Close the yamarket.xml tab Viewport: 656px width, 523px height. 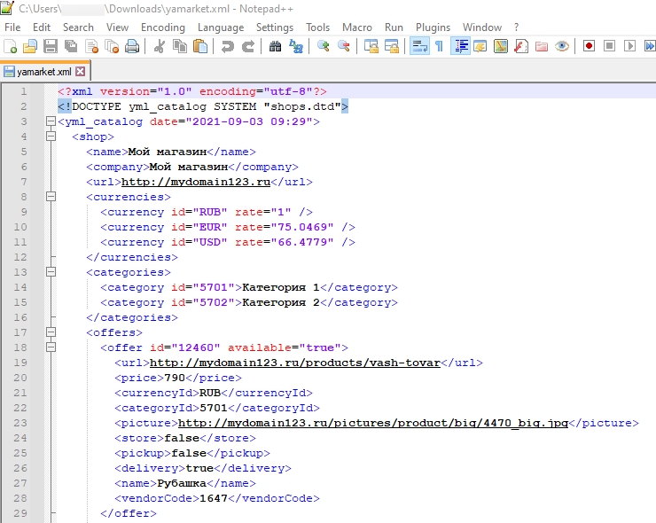(80, 72)
